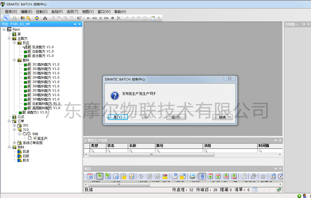The height and width of the screenshot is (198, 311).
Task: Click the padlock with arrow icon in output
Action: 183,176
